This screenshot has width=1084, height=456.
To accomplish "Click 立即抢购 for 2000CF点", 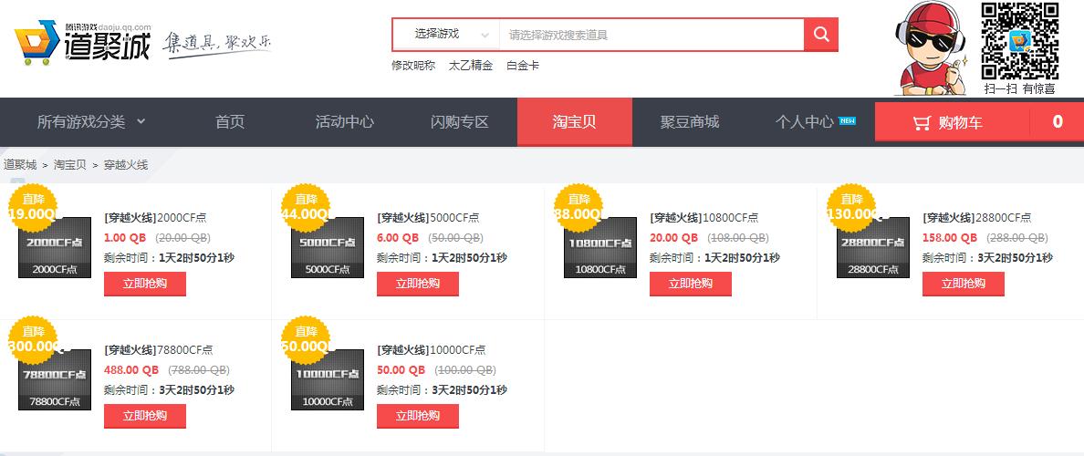I will tap(145, 284).
